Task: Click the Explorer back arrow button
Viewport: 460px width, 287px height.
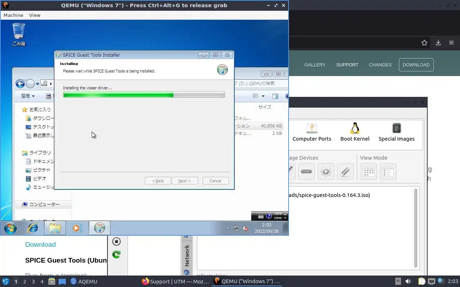Action: 20,84
